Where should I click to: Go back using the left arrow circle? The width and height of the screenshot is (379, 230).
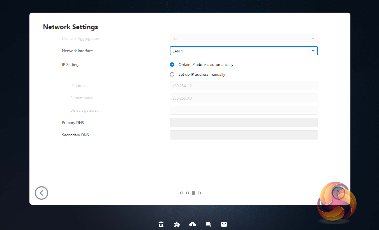tap(41, 193)
